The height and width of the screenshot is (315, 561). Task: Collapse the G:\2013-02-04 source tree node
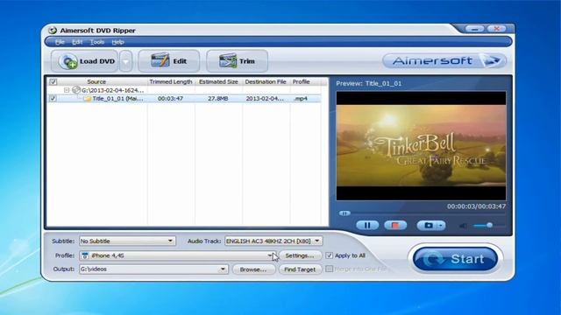coord(67,90)
